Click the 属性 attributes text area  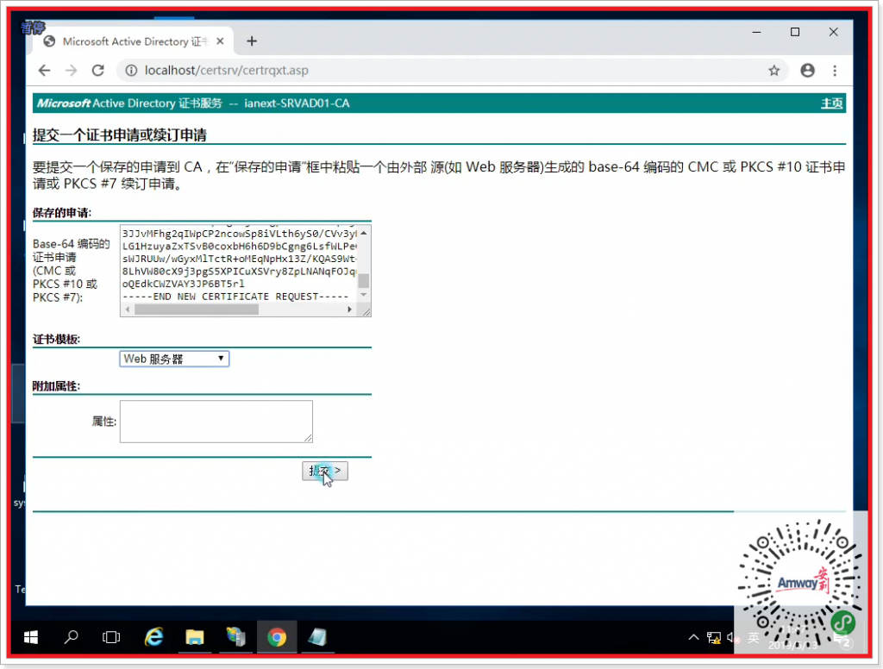pos(216,422)
